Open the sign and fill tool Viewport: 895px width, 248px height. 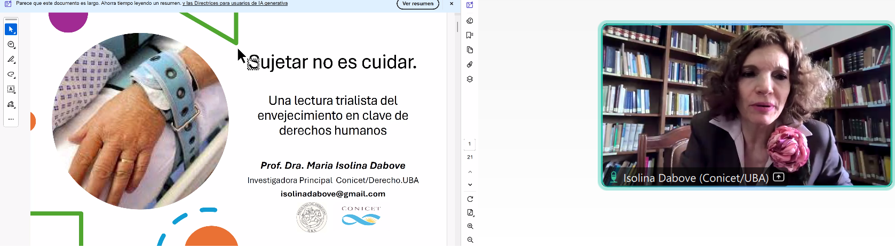(11, 104)
